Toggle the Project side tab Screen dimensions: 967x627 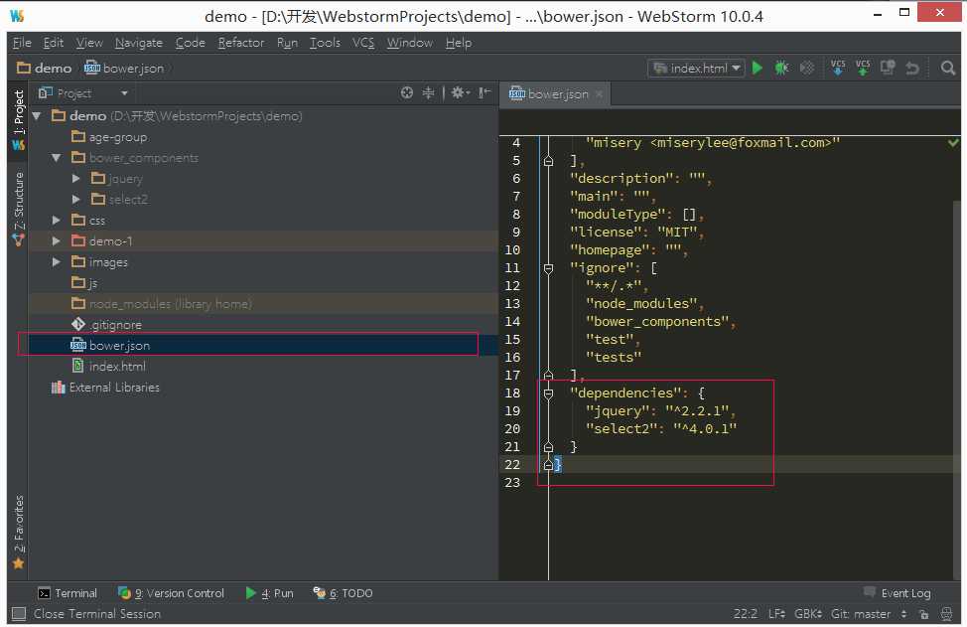click(x=19, y=119)
